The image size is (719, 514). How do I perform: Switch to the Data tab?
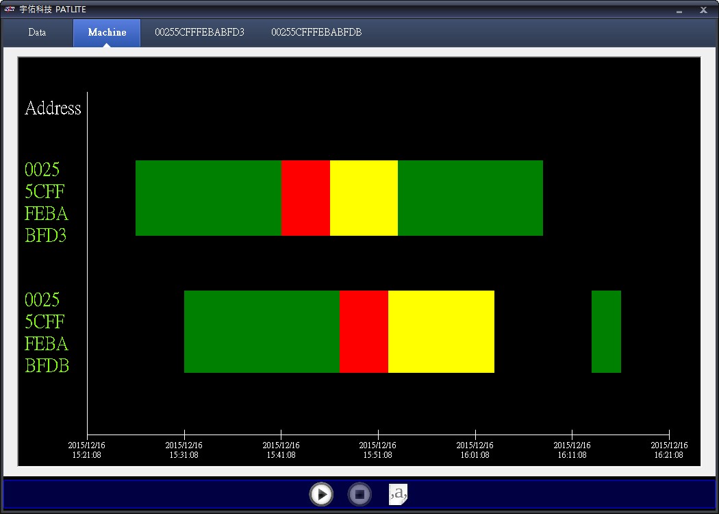(37, 32)
